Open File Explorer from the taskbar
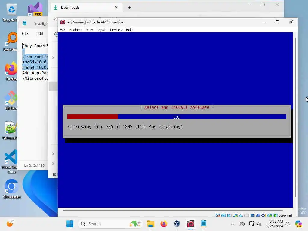308x231 pixels. [x=151, y=224]
